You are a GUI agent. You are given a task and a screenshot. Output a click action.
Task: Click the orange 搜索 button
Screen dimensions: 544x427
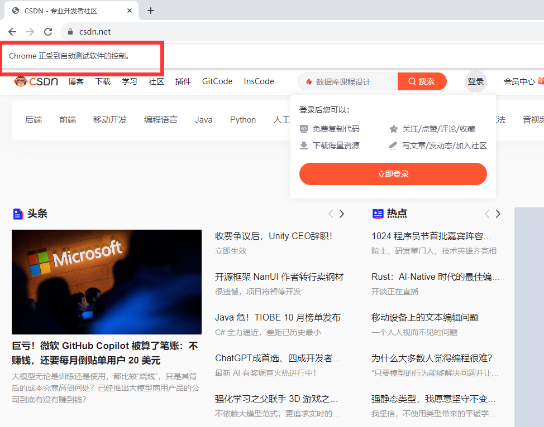pyautogui.click(x=422, y=81)
